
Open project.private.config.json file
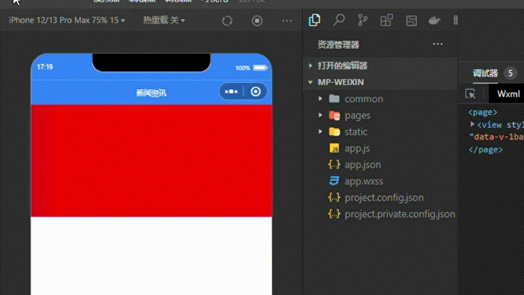click(x=400, y=214)
